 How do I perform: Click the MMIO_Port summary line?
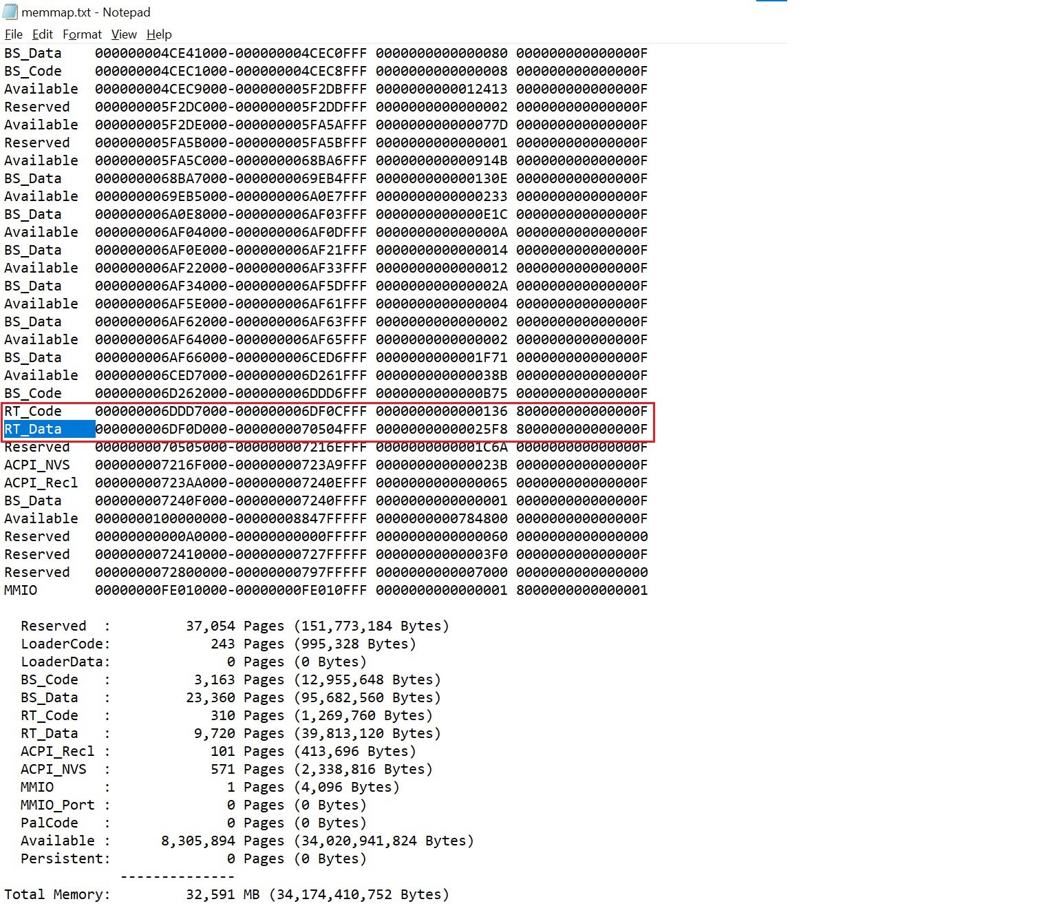(x=193, y=805)
